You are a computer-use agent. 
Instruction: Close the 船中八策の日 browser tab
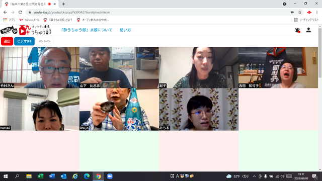[55, 4]
